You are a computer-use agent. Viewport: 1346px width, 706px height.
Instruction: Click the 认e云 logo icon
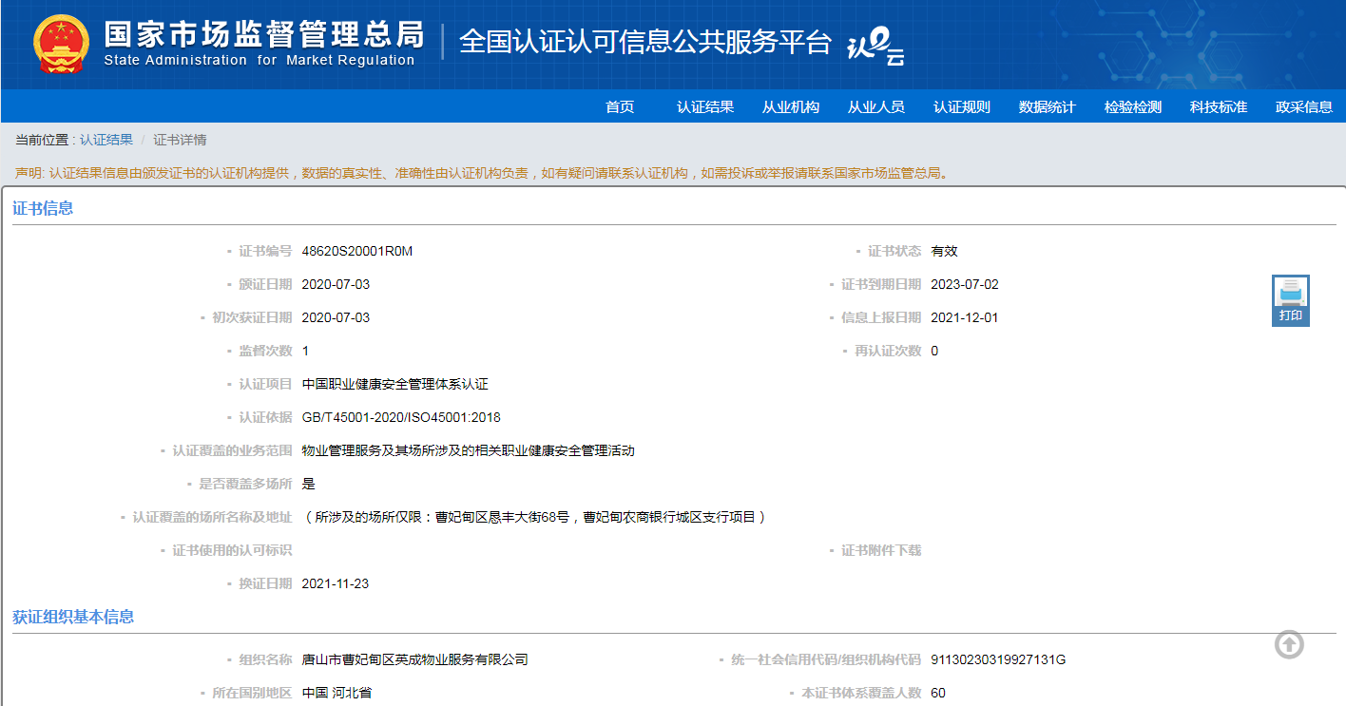coord(875,45)
